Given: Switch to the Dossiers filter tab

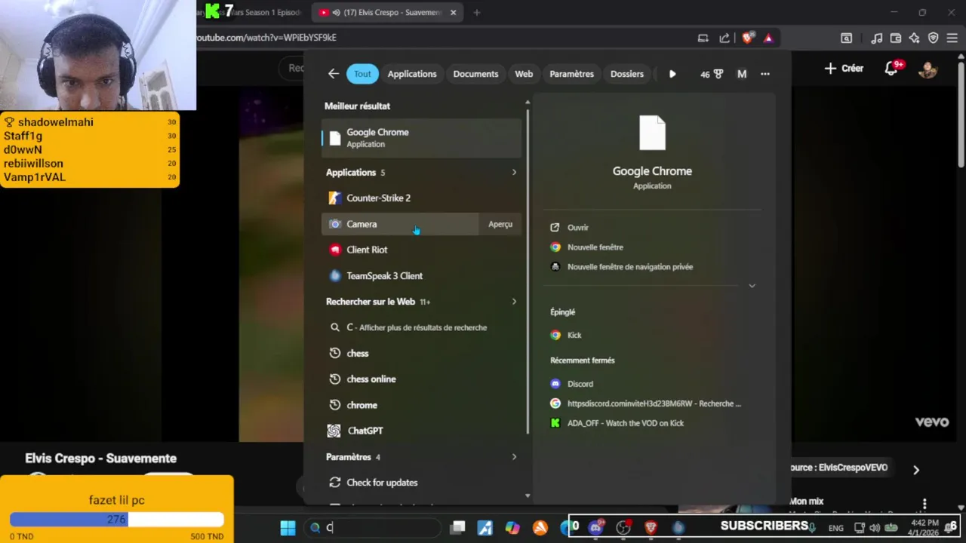Looking at the screenshot, I should click(627, 74).
